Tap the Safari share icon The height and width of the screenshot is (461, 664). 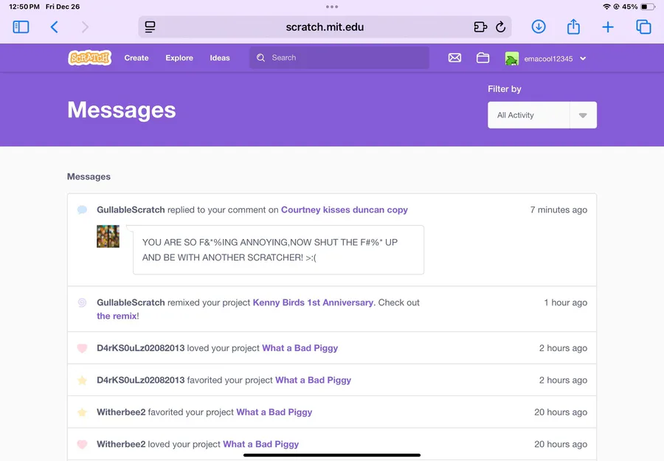[x=573, y=27]
